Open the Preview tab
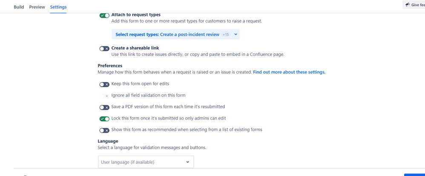425x176 pixels. coord(37,7)
